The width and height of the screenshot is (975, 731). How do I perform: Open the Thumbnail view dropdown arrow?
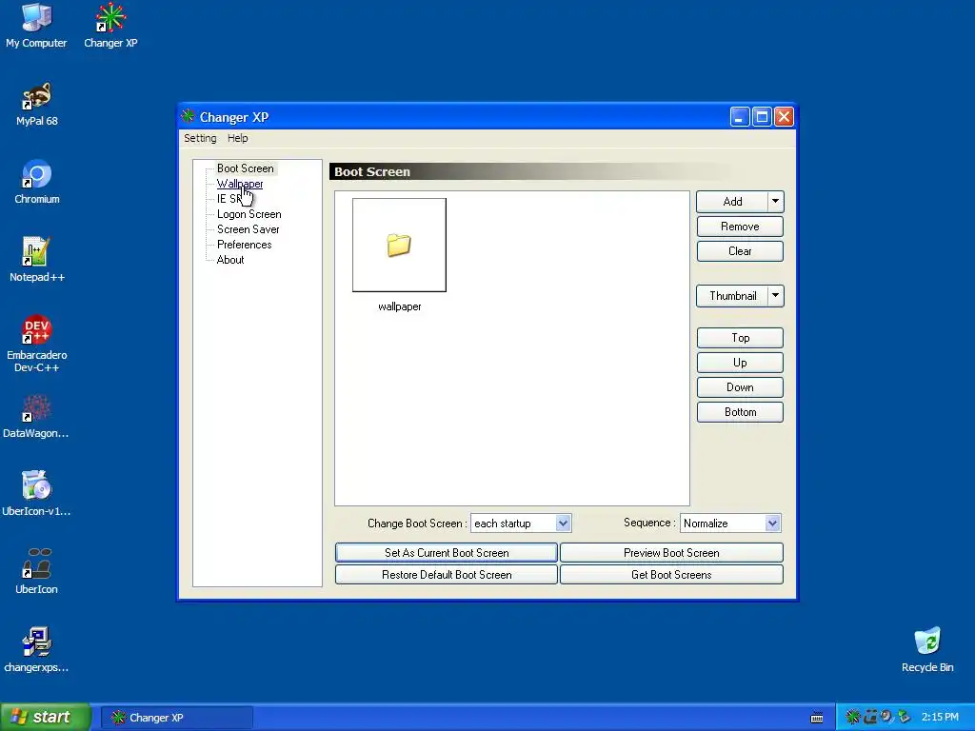[x=775, y=296]
